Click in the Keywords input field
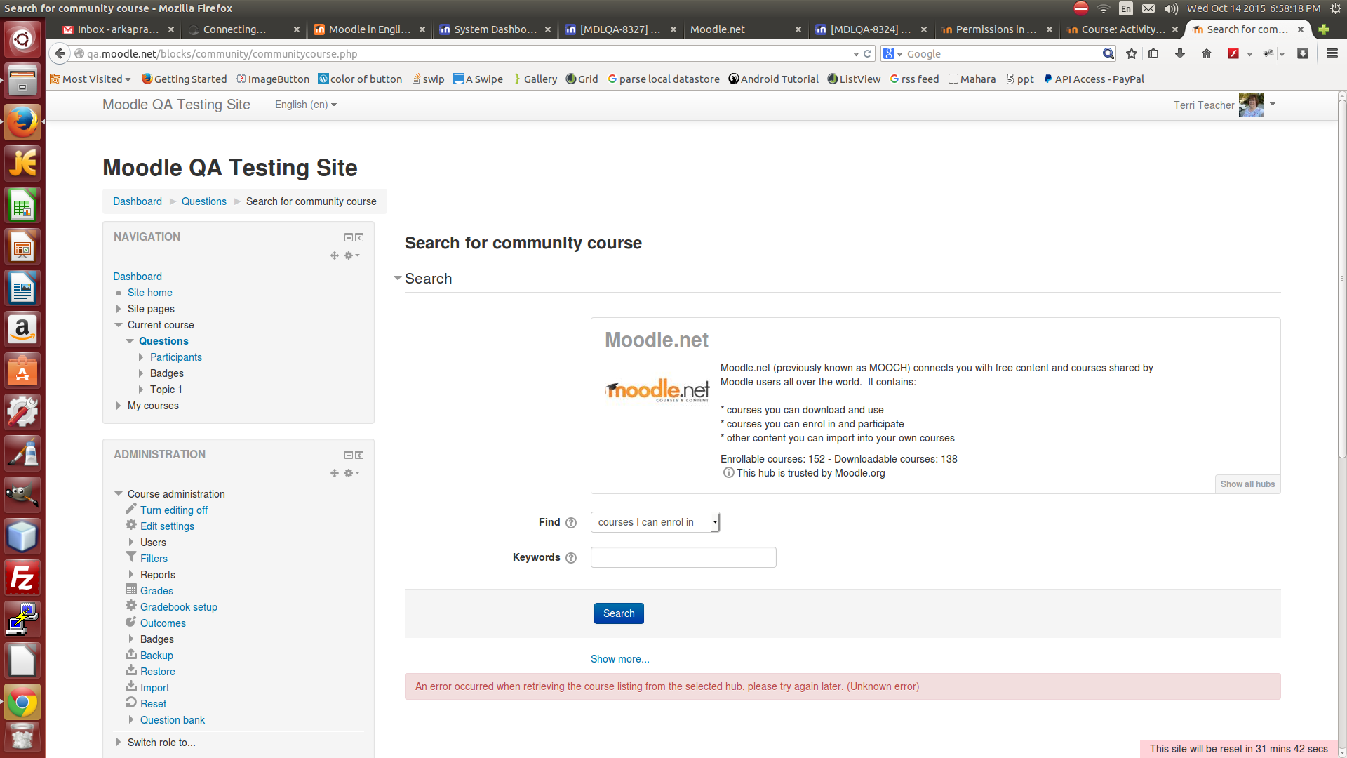The width and height of the screenshot is (1347, 758). pyautogui.click(x=683, y=557)
